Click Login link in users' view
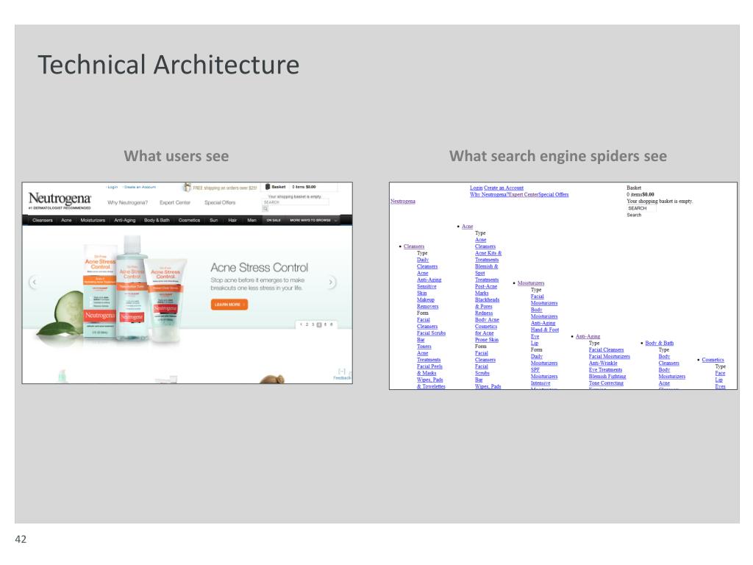The height and width of the screenshot is (565, 753). (113, 187)
